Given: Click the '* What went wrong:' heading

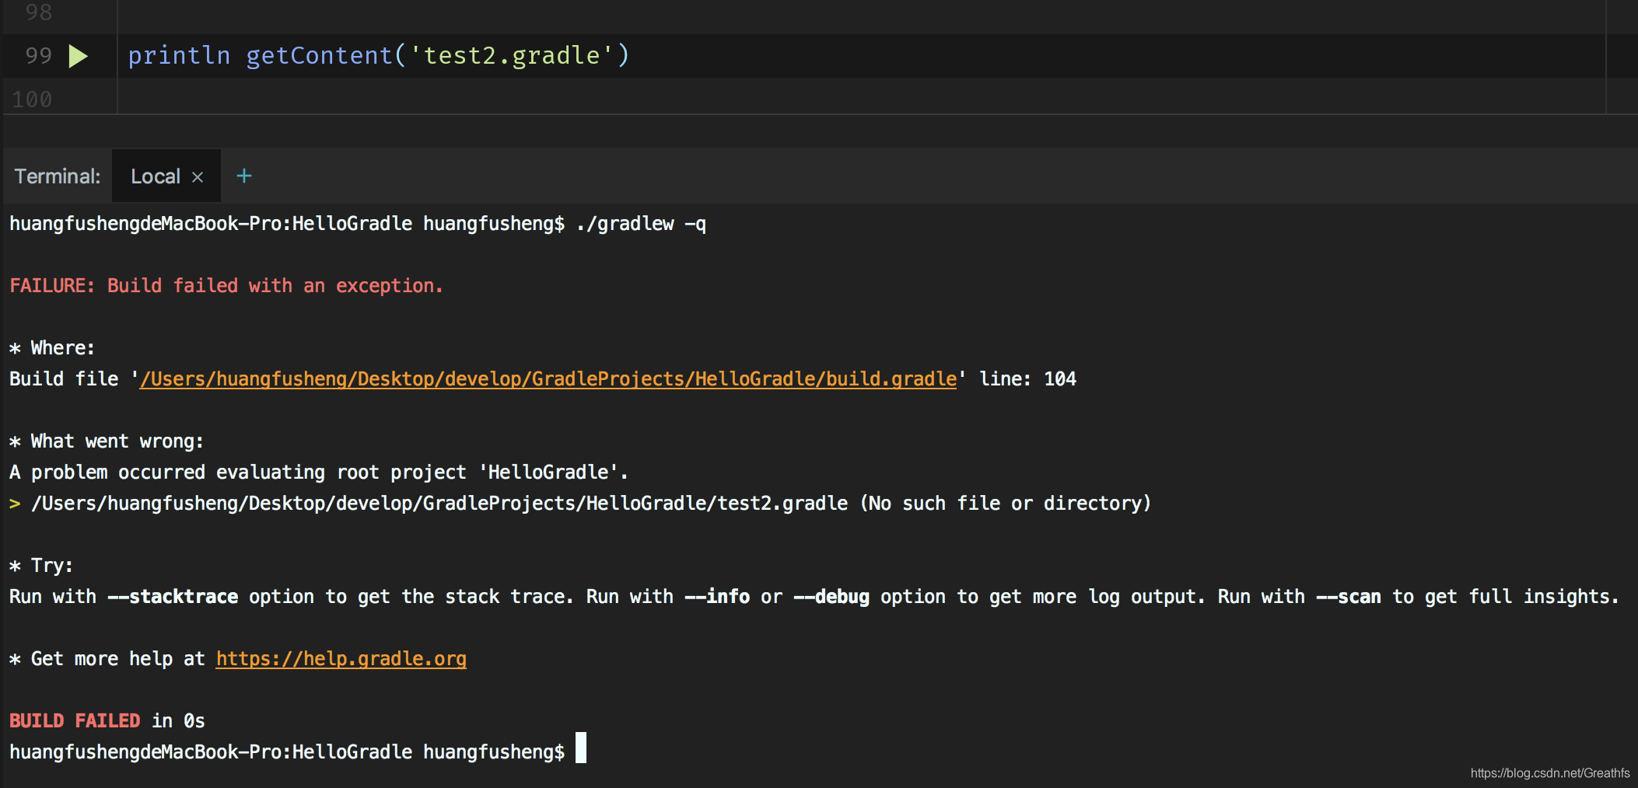Looking at the screenshot, I should [107, 441].
